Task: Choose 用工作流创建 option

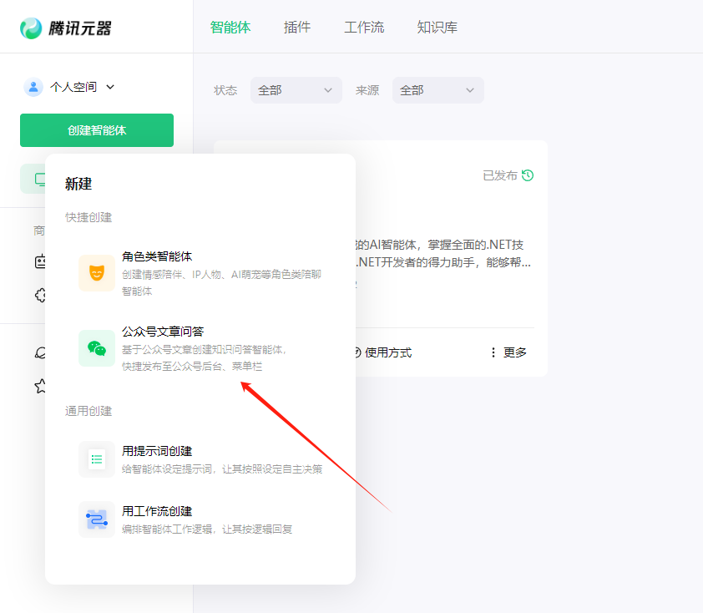Action: [200, 519]
